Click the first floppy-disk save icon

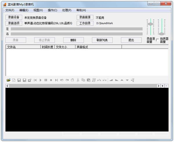coord(19,80)
